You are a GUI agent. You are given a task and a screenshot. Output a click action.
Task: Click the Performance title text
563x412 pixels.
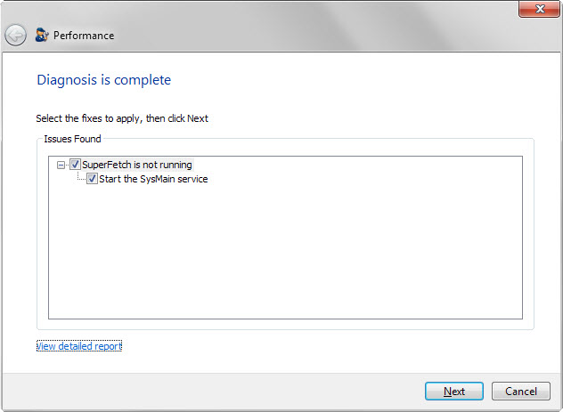tap(84, 36)
